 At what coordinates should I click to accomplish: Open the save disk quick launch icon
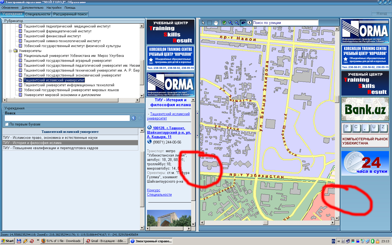(x=19, y=241)
